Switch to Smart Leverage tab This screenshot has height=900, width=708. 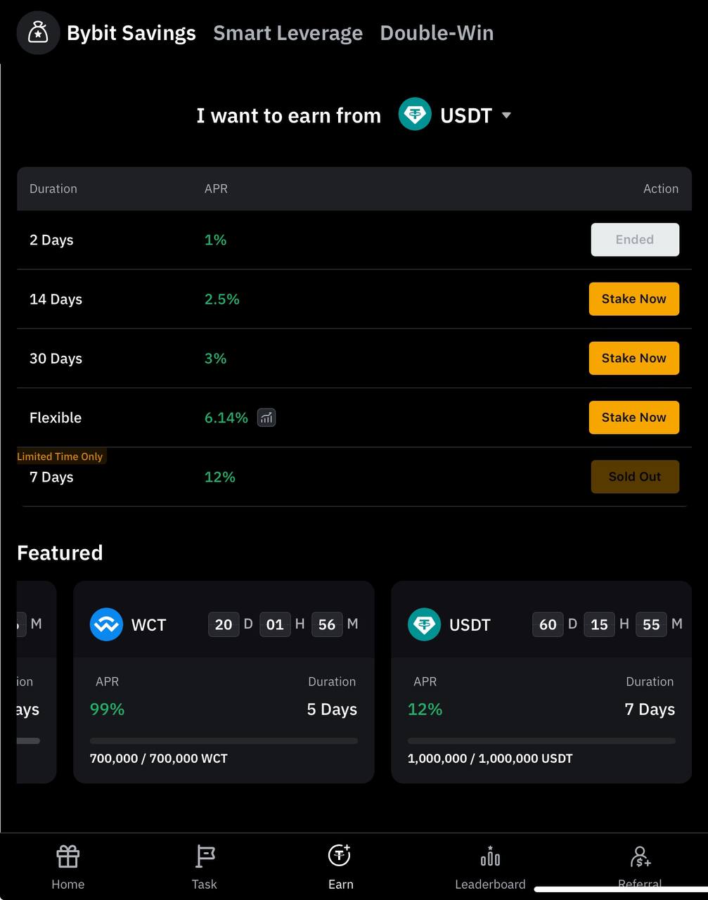(x=288, y=33)
